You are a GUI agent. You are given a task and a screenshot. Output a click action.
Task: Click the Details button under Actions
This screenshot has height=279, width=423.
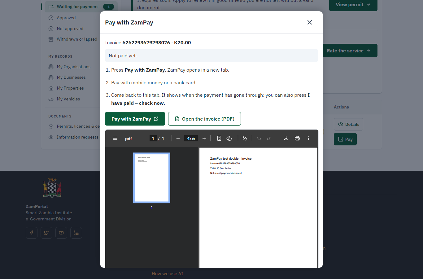[348, 124]
